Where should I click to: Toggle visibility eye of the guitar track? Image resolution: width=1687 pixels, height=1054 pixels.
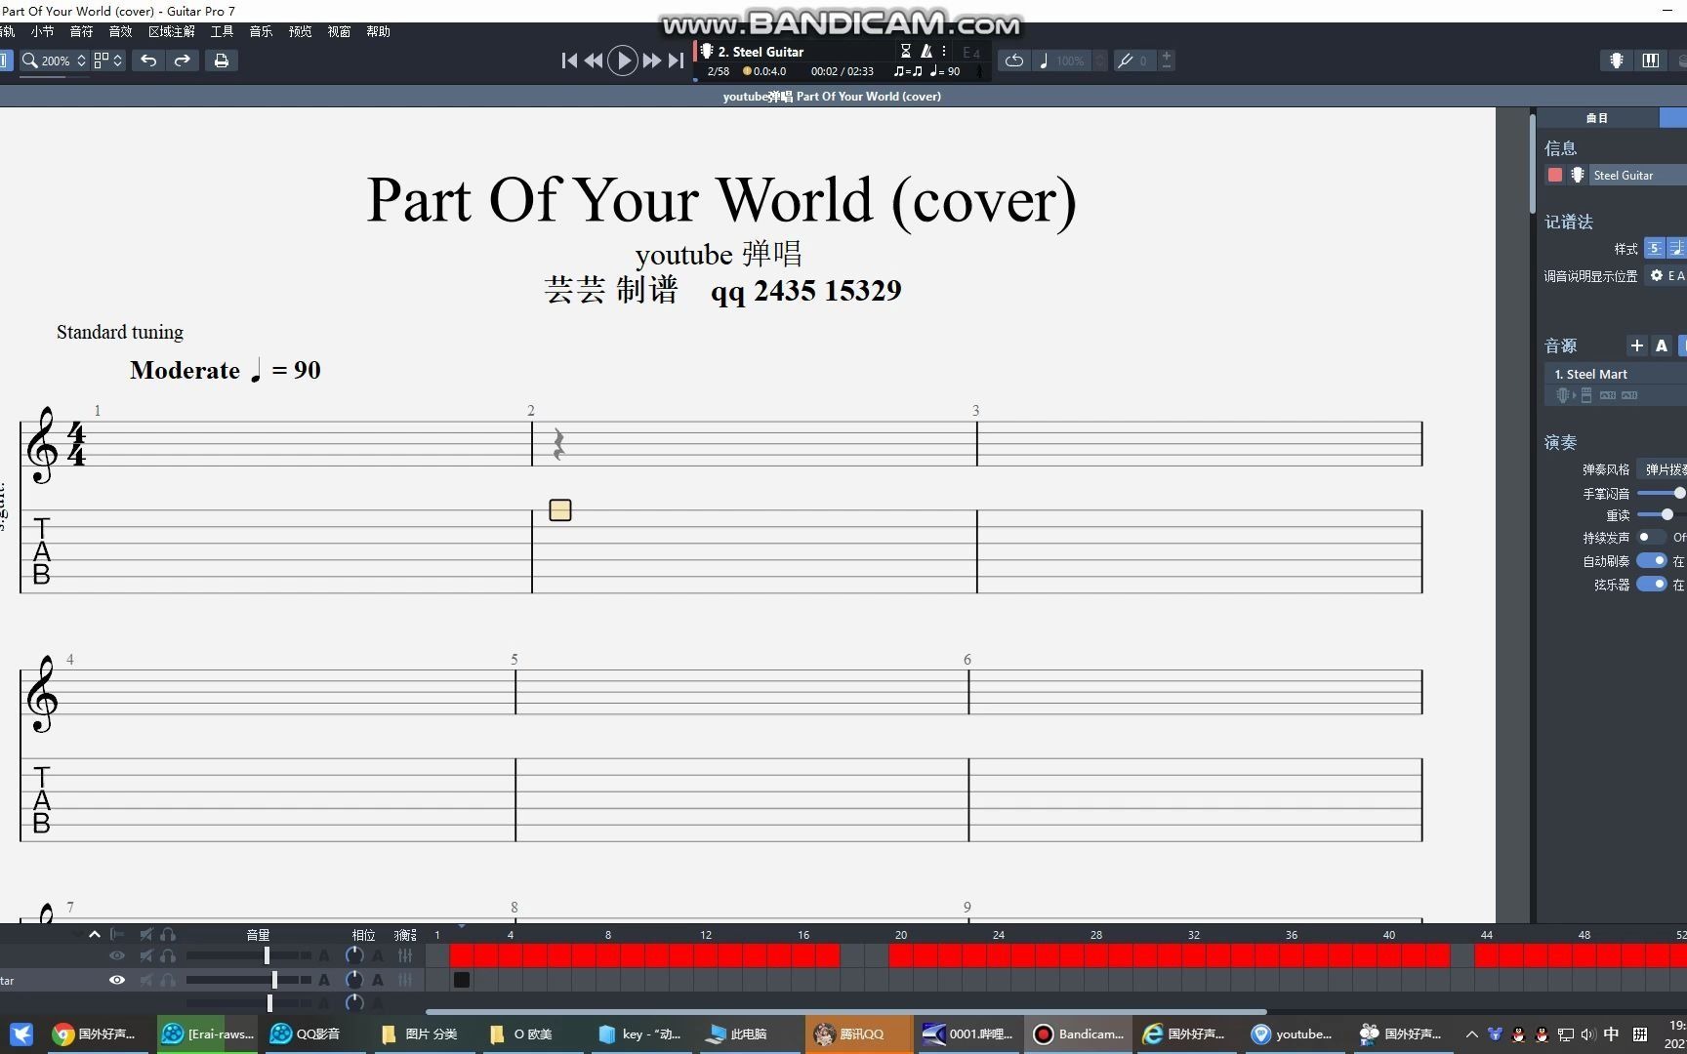pos(117,980)
